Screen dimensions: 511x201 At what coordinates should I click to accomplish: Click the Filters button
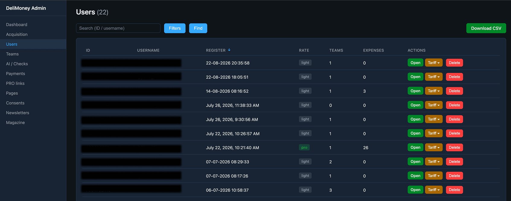175,28
